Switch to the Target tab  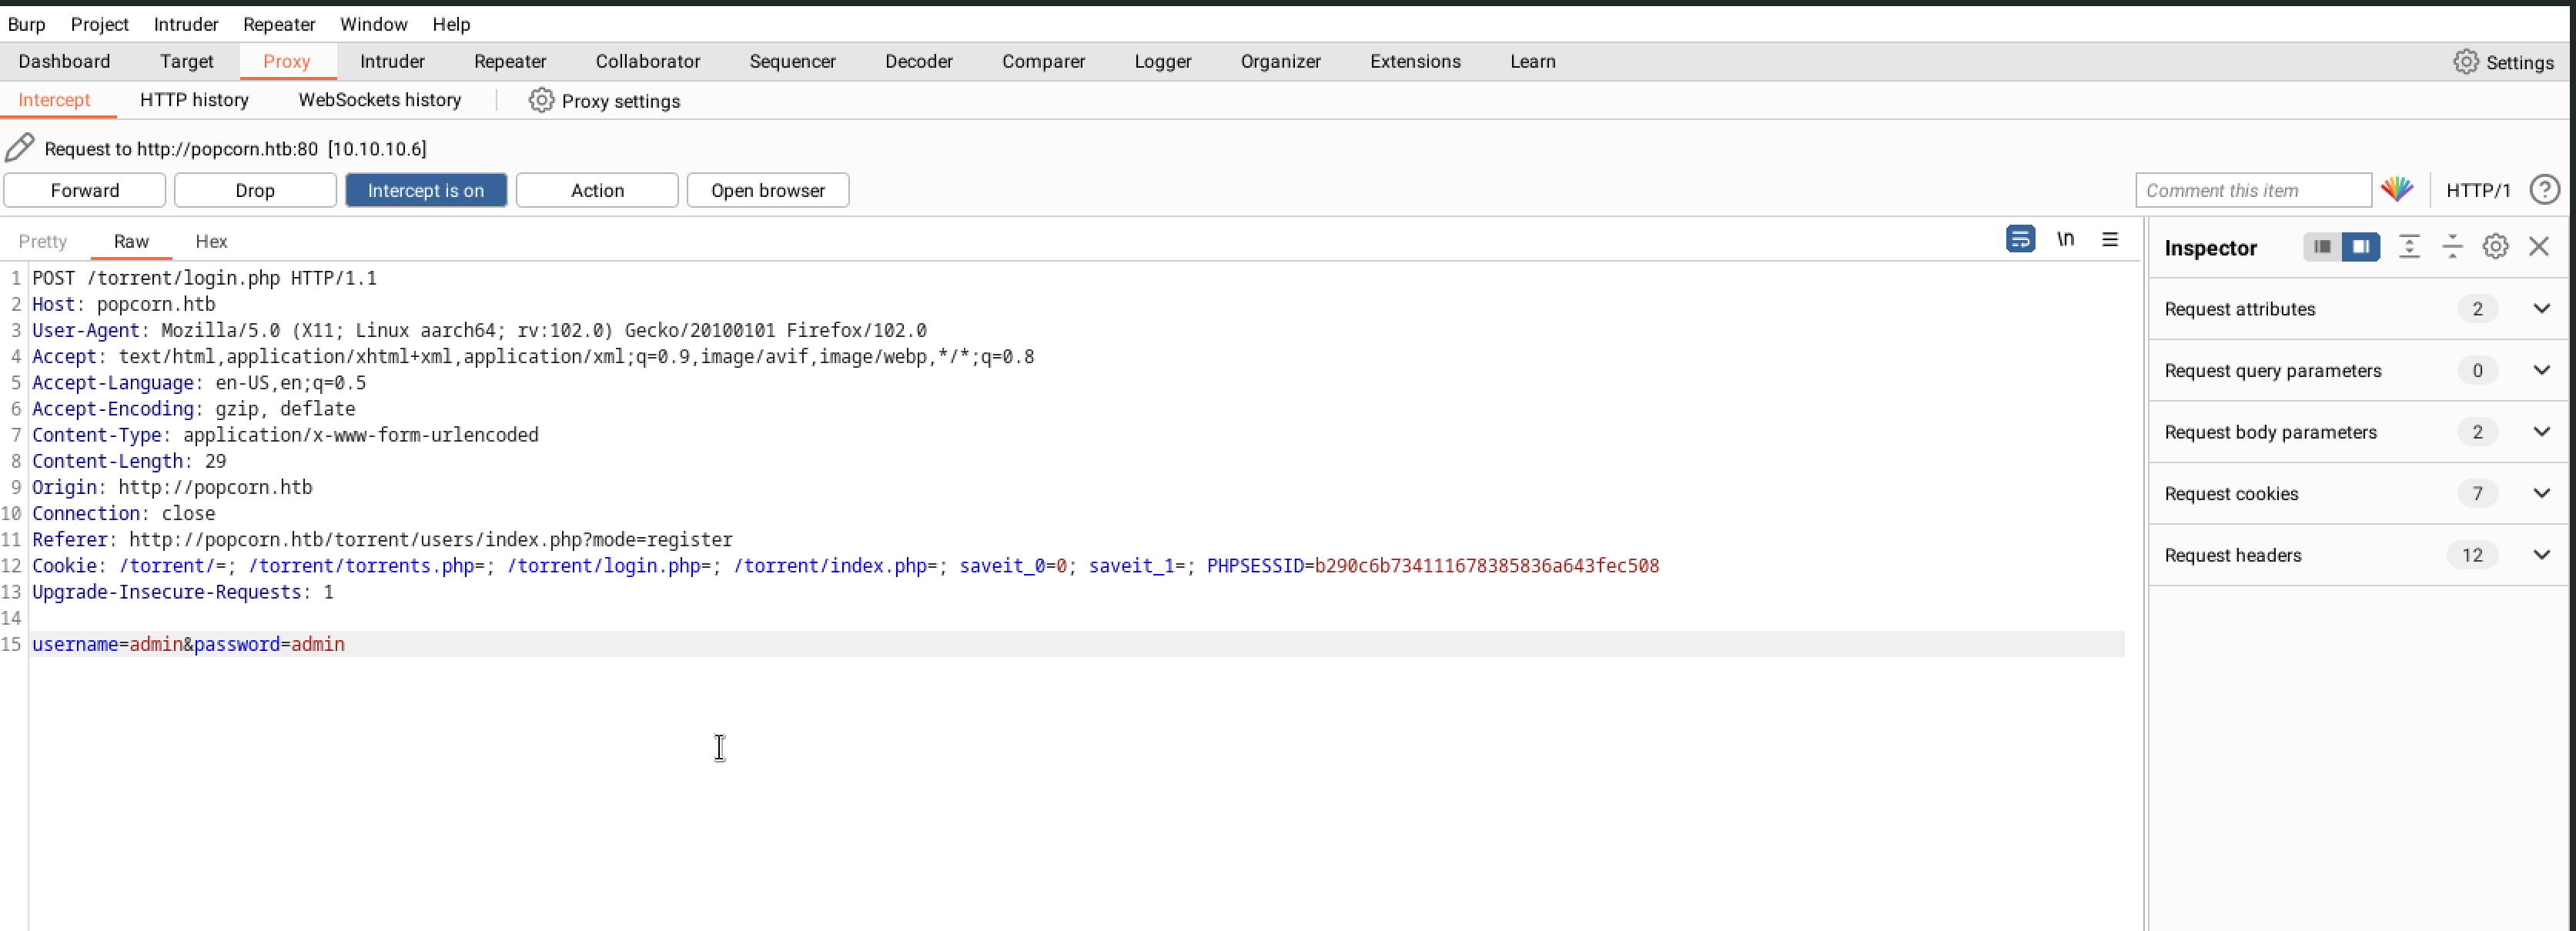[187, 61]
